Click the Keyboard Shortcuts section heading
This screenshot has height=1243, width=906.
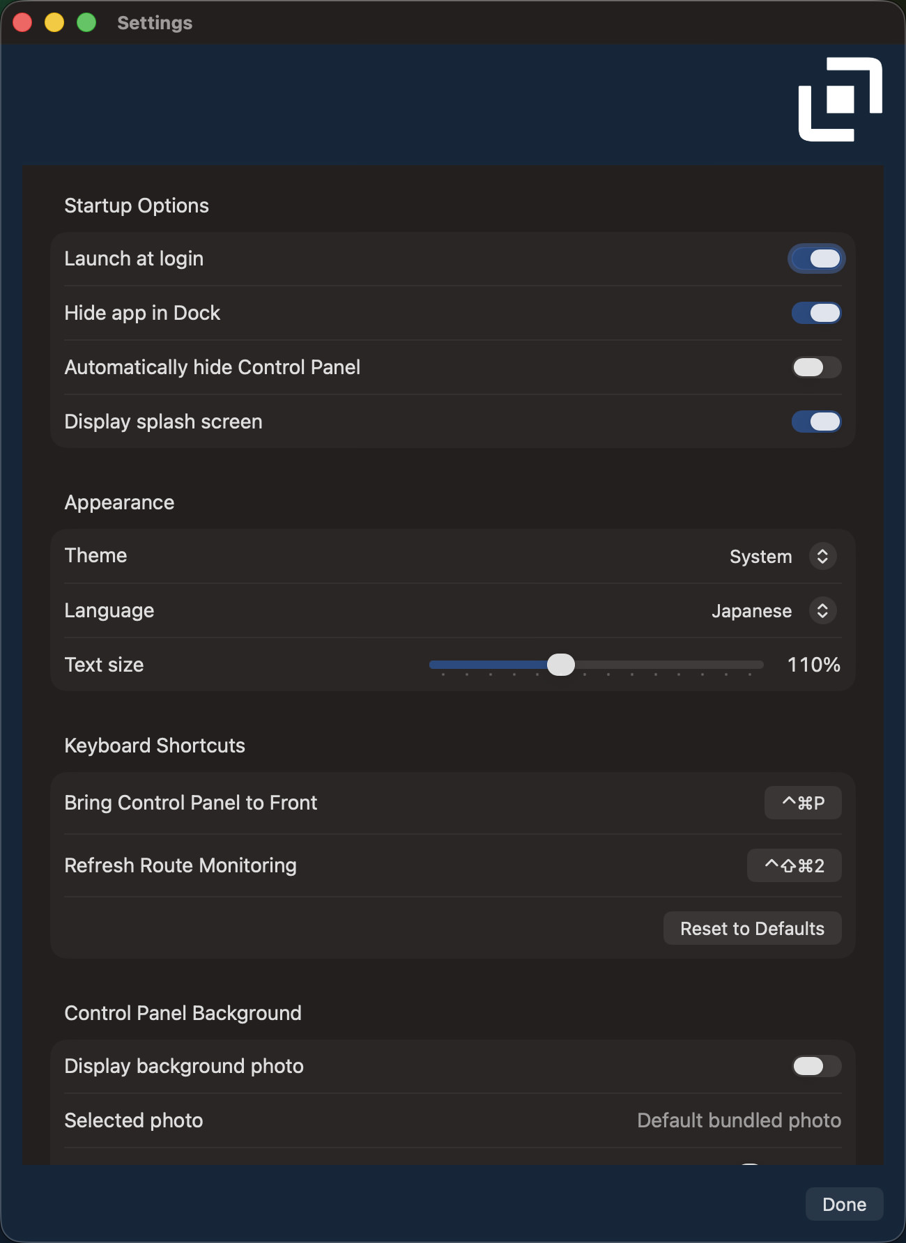coord(155,746)
